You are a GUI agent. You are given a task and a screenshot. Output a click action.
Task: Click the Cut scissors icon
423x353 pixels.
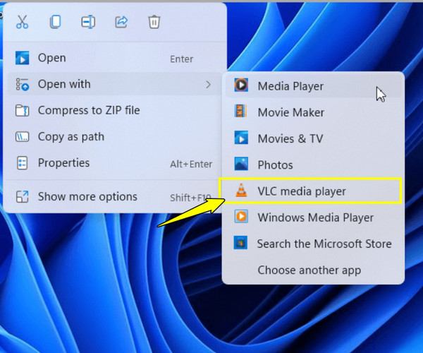tap(22, 22)
